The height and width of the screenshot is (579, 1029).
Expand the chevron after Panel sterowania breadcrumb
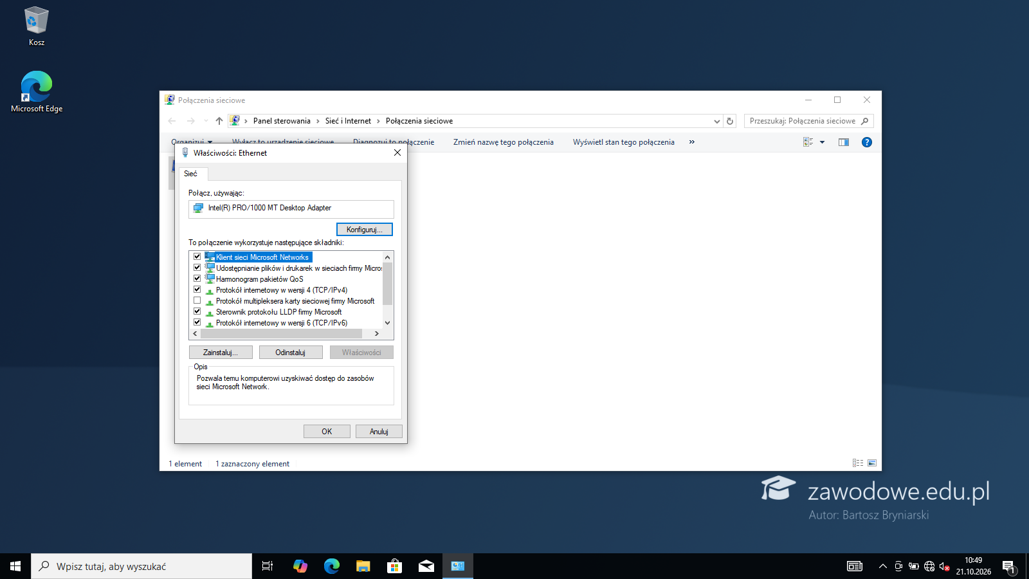[x=318, y=121]
